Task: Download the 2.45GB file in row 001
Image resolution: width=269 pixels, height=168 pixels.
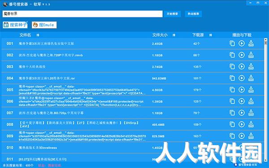Action: click(x=251, y=43)
